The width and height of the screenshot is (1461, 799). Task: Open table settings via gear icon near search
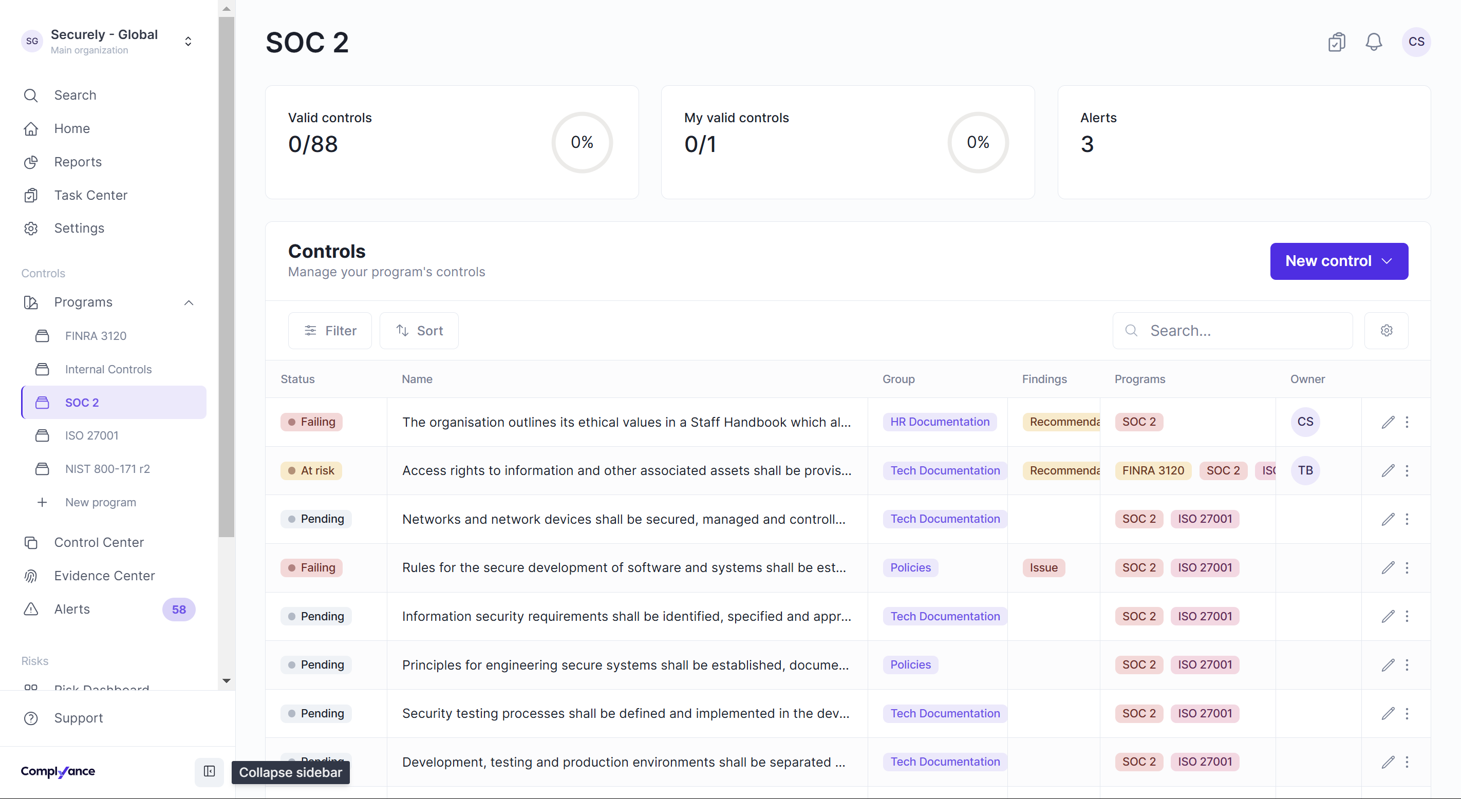point(1386,330)
